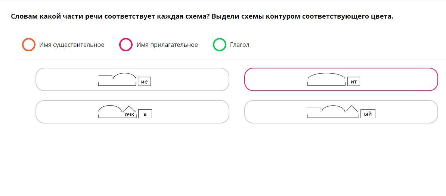Click the 'ит' ending box
Screen dimensions: 446x196
353,81
